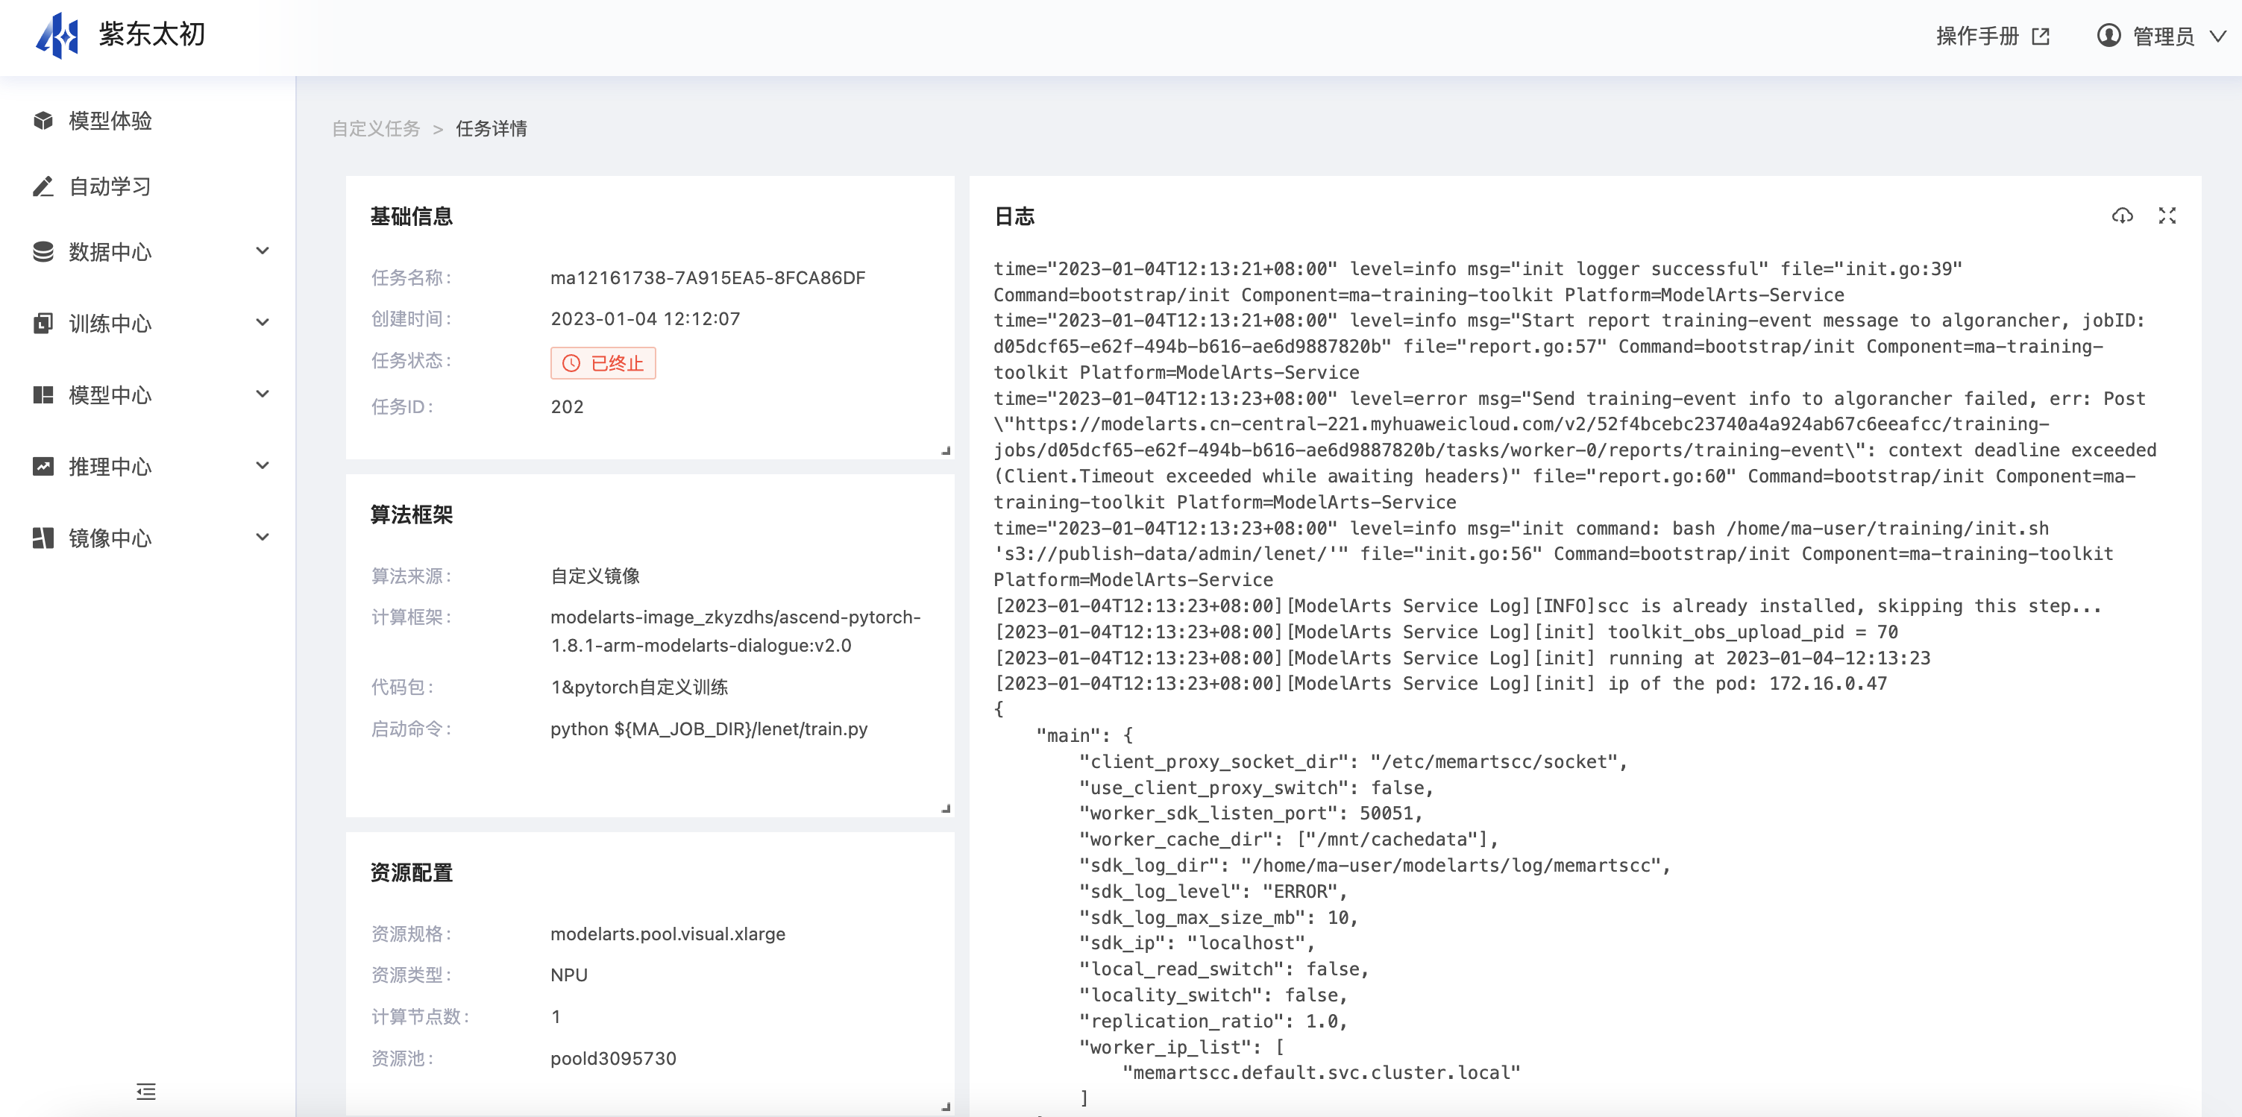This screenshot has width=2242, height=1117.
Task: Click the log line "ip of the pod"
Action: pyautogui.click(x=1440, y=684)
